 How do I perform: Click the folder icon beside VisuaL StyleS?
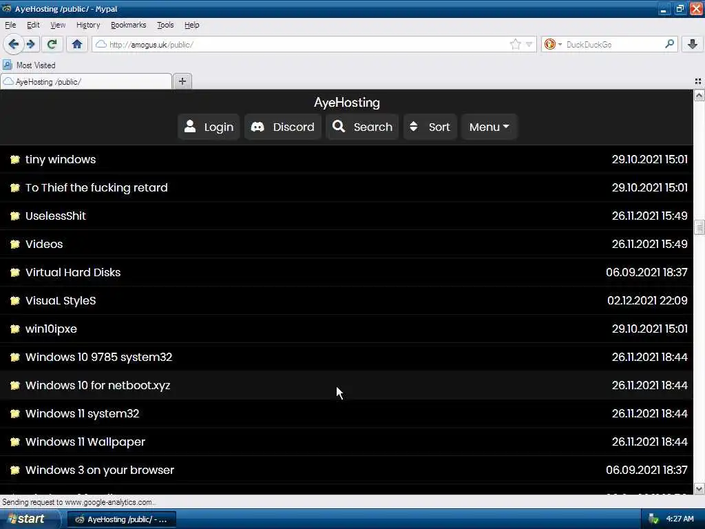coord(15,300)
